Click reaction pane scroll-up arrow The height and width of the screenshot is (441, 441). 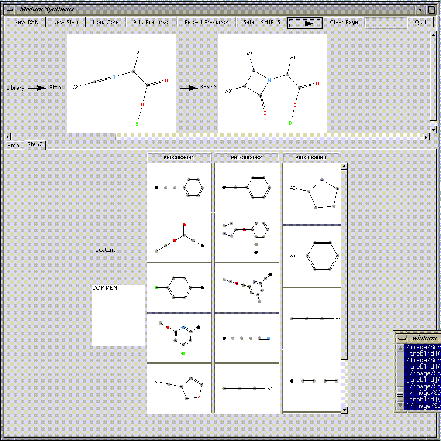433,35
